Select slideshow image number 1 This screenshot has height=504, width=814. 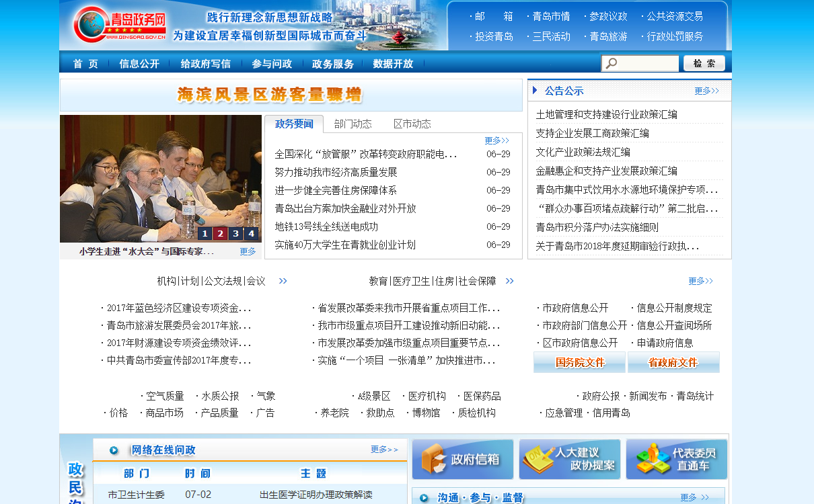click(204, 233)
